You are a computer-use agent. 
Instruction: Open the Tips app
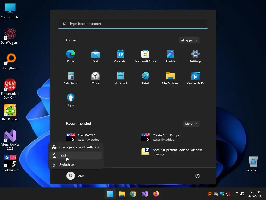tap(71, 100)
